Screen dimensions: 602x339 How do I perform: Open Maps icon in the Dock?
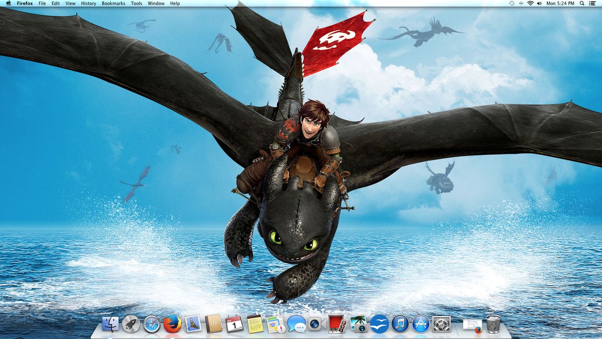276,324
